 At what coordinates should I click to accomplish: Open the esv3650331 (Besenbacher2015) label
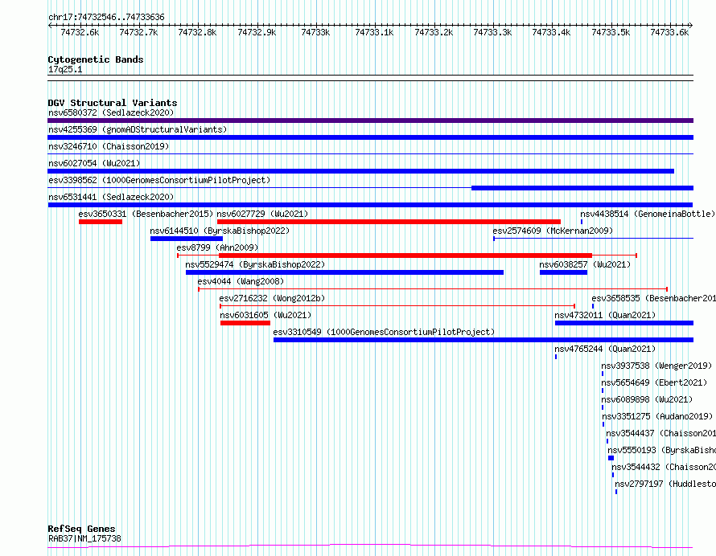pos(146,214)
